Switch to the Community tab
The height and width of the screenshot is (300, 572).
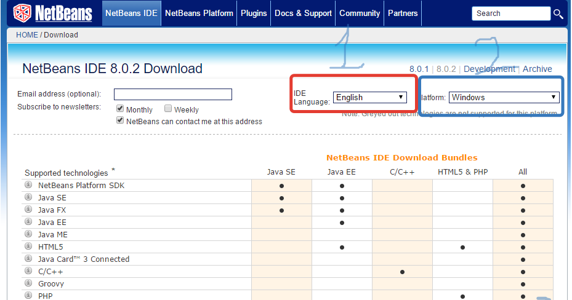(360, 13)
